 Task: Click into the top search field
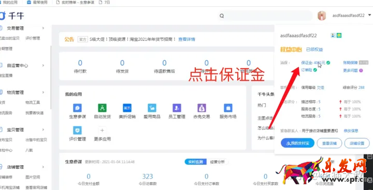click(265, 16)
